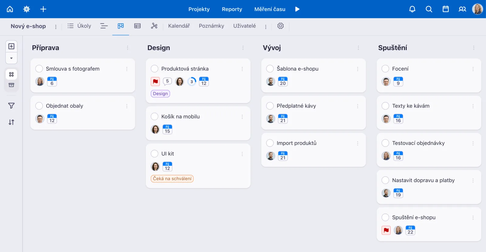This screenshot has width=486, height=252.
Task: Click the Design tag on Produktová stránka
Action: (x=160, y=94)
